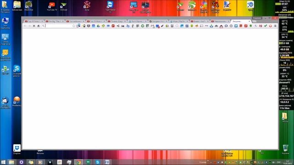Open Skype from the taskbar

coord(97,162)
